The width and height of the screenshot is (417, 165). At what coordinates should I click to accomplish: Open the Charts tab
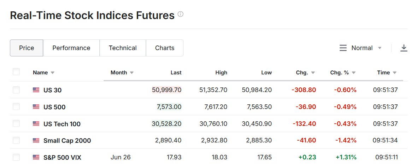(x=165, y=48)
